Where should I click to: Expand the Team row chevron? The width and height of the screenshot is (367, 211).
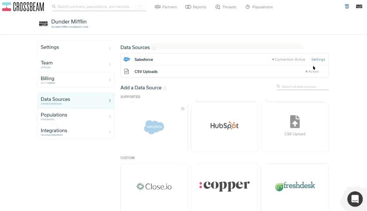109,64
